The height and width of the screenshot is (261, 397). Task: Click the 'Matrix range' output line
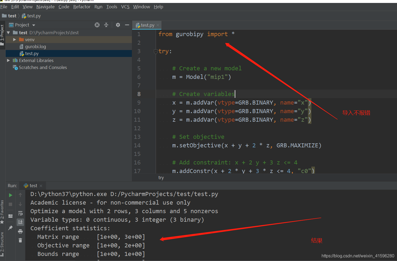[91, 237]
